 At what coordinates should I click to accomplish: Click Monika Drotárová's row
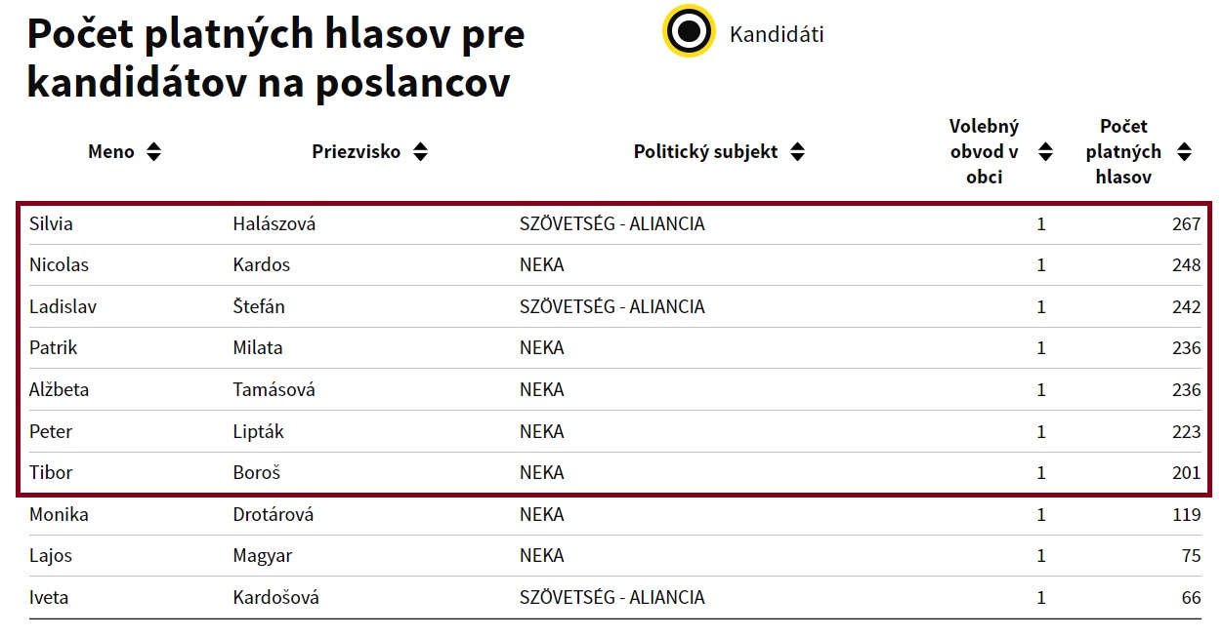click(613, 515)
